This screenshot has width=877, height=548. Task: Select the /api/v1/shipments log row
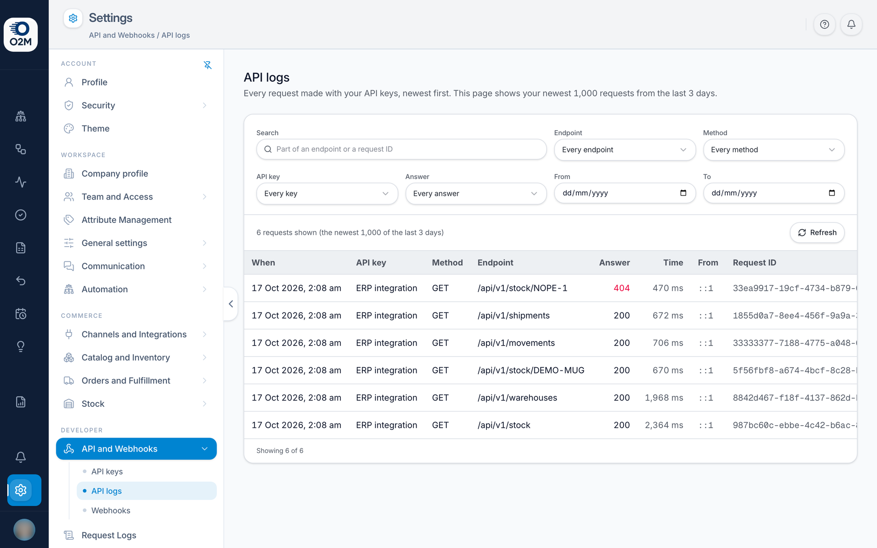coord(550,316)
